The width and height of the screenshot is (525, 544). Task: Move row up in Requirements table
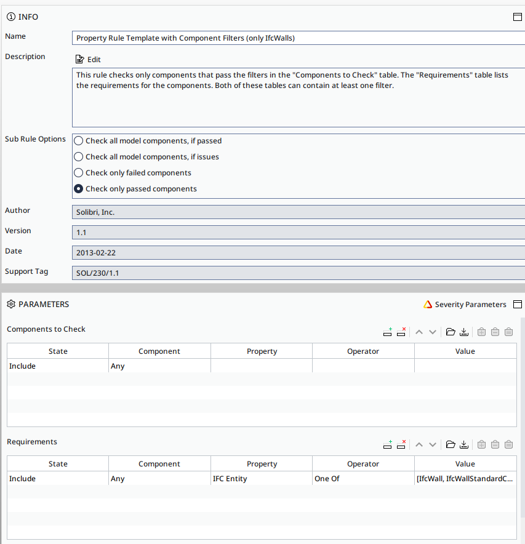coord(419,444)
